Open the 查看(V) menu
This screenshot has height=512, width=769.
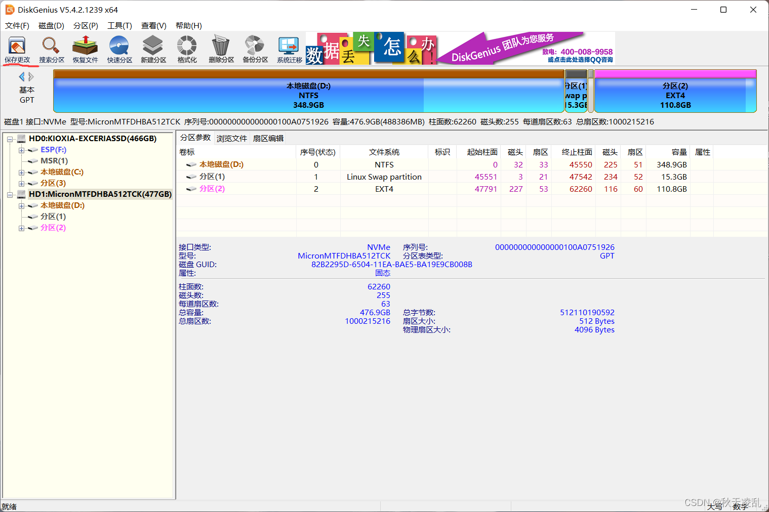(x=154, y=26)
